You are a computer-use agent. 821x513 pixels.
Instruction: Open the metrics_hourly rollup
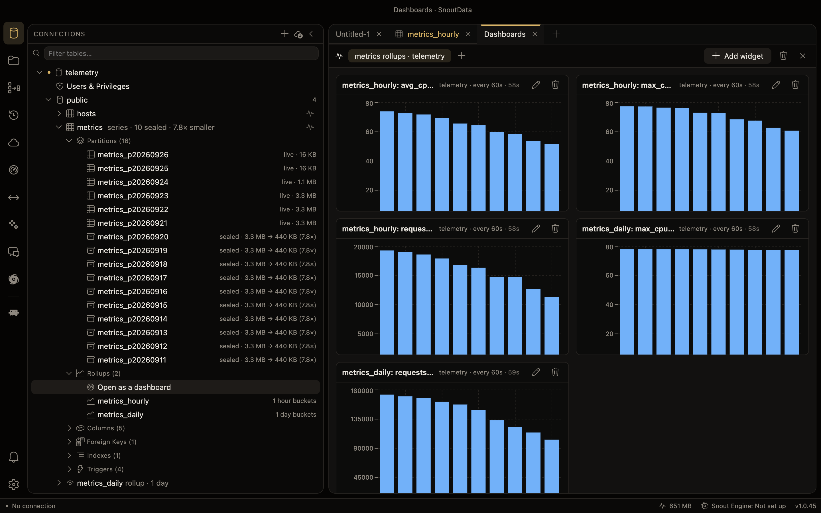(123, 401)
